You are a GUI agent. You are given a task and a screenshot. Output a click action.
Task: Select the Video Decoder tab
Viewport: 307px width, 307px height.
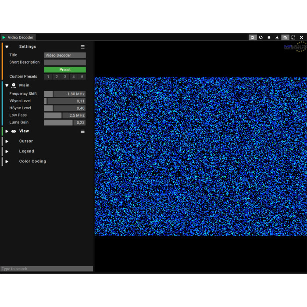[20, 38]
